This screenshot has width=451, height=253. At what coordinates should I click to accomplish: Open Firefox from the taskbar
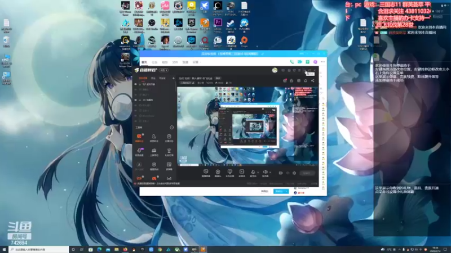[125, 250]
